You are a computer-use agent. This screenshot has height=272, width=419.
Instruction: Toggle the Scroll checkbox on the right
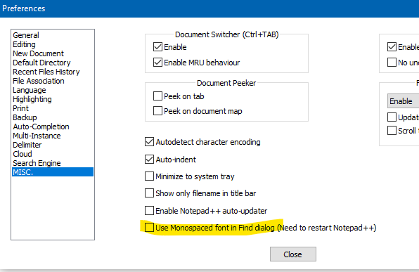pyautogui.click(x=392, y=131)
